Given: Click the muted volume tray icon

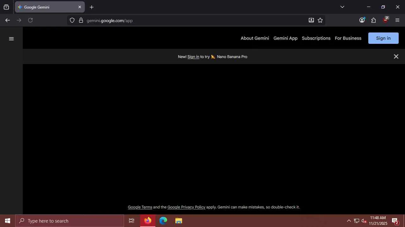Looking at the screenshot, I should [364, 221].
